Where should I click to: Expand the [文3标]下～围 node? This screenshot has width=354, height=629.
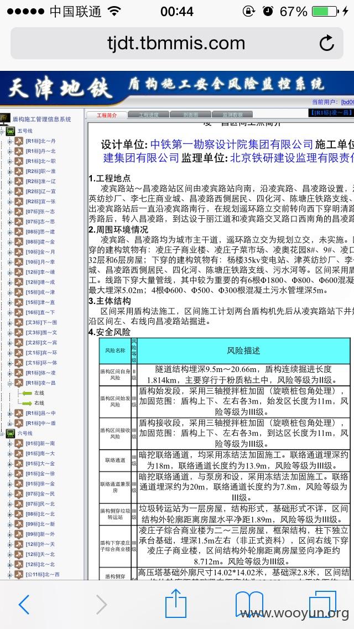tap(10, 322)
